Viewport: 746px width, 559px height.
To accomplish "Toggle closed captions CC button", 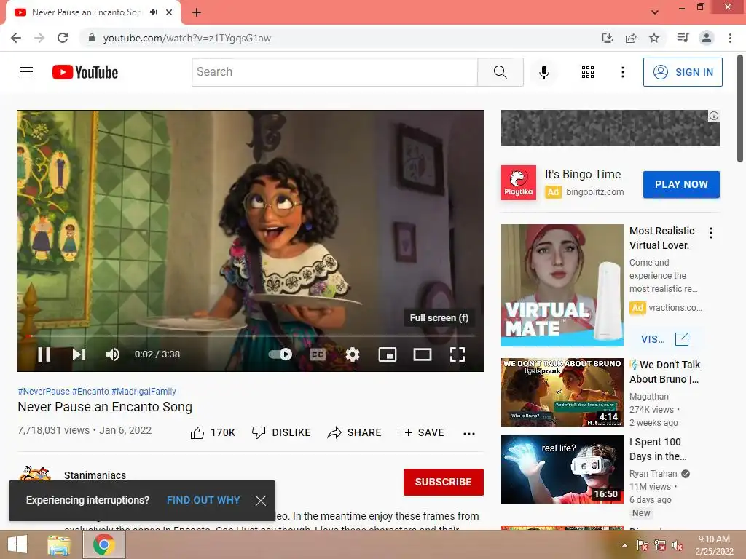I will coord(318,354).
